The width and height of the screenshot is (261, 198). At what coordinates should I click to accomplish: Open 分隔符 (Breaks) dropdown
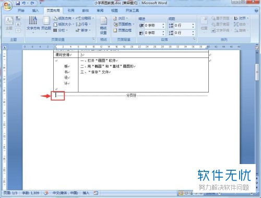[85, 18]
